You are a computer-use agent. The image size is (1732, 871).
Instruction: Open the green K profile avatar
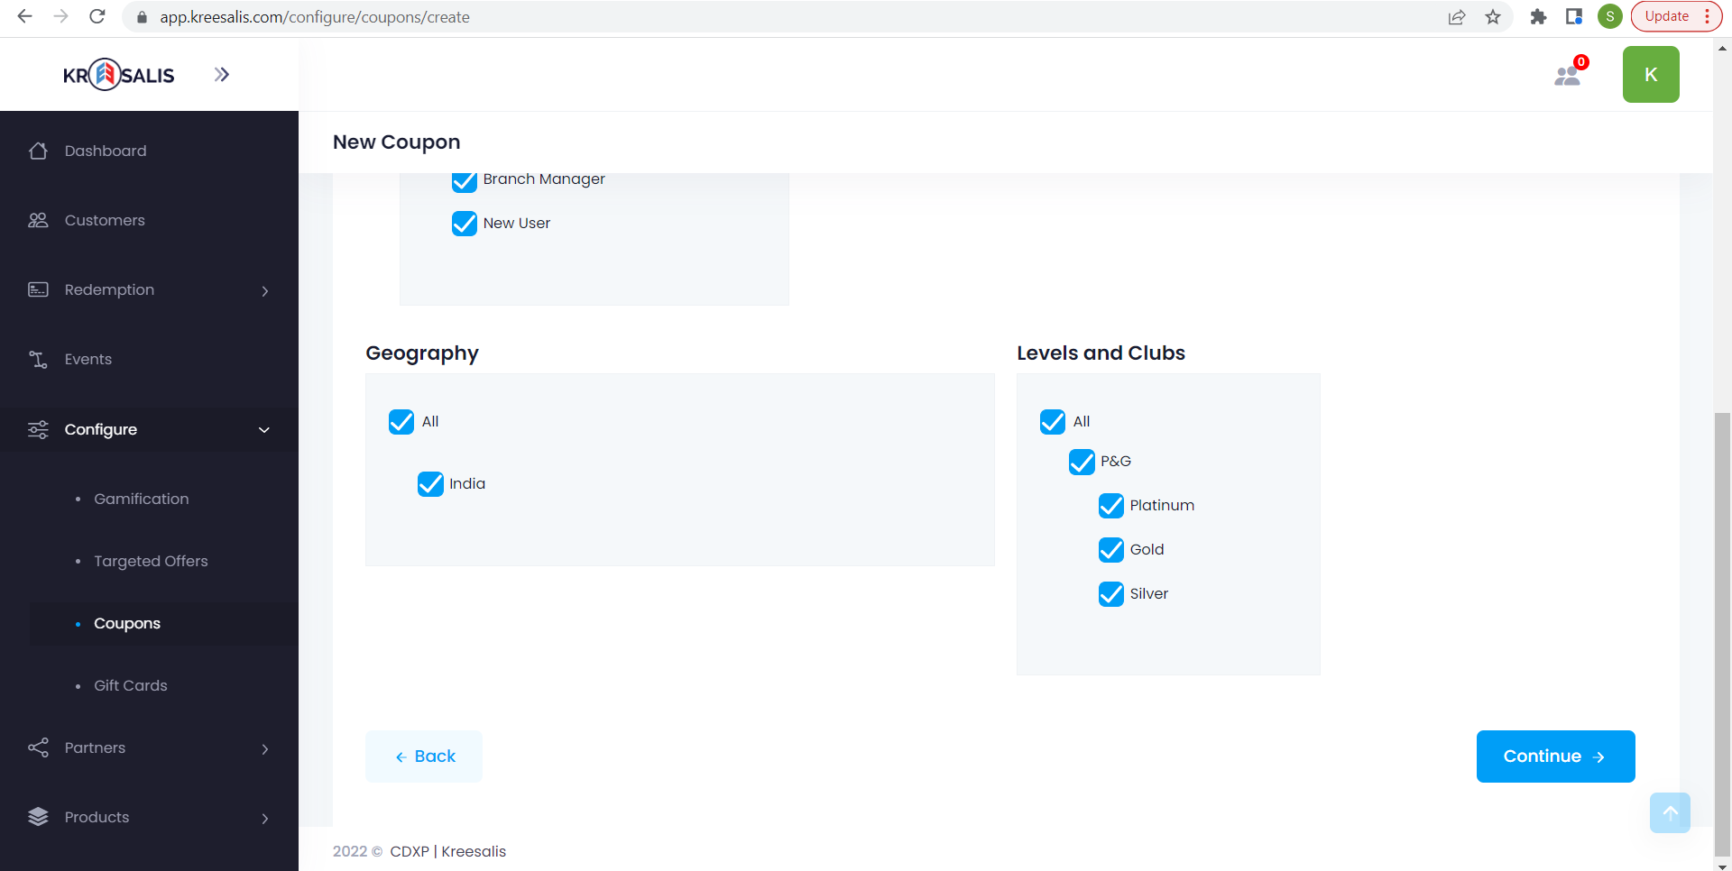tap(1651, 75)
